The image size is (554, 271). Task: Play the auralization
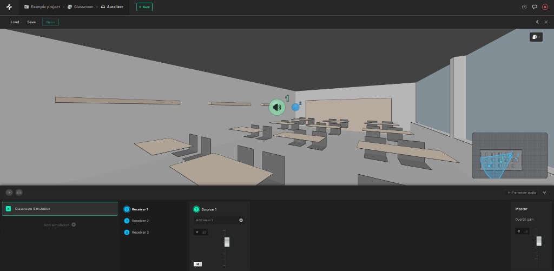tap(9, 193)
